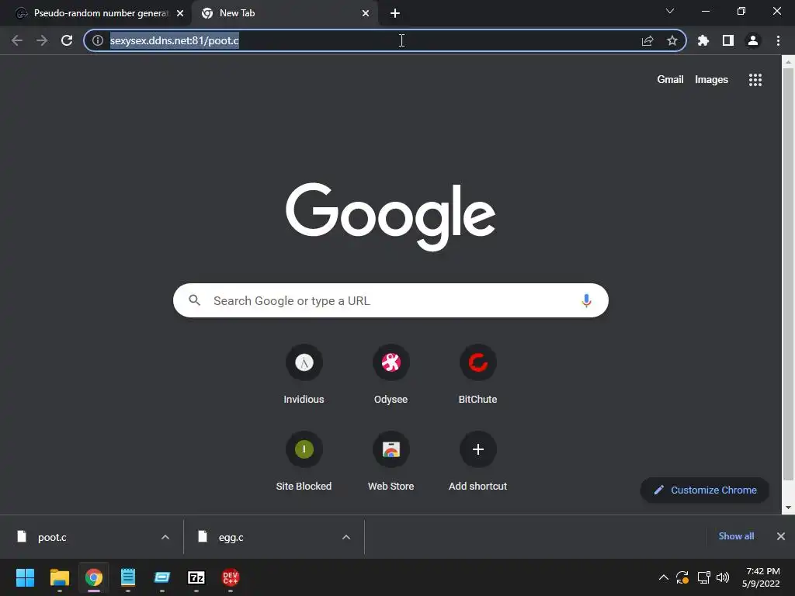Close the Pseudo-random number generator tab
This screenshot has width=795, height=596.
coord(180,13)
